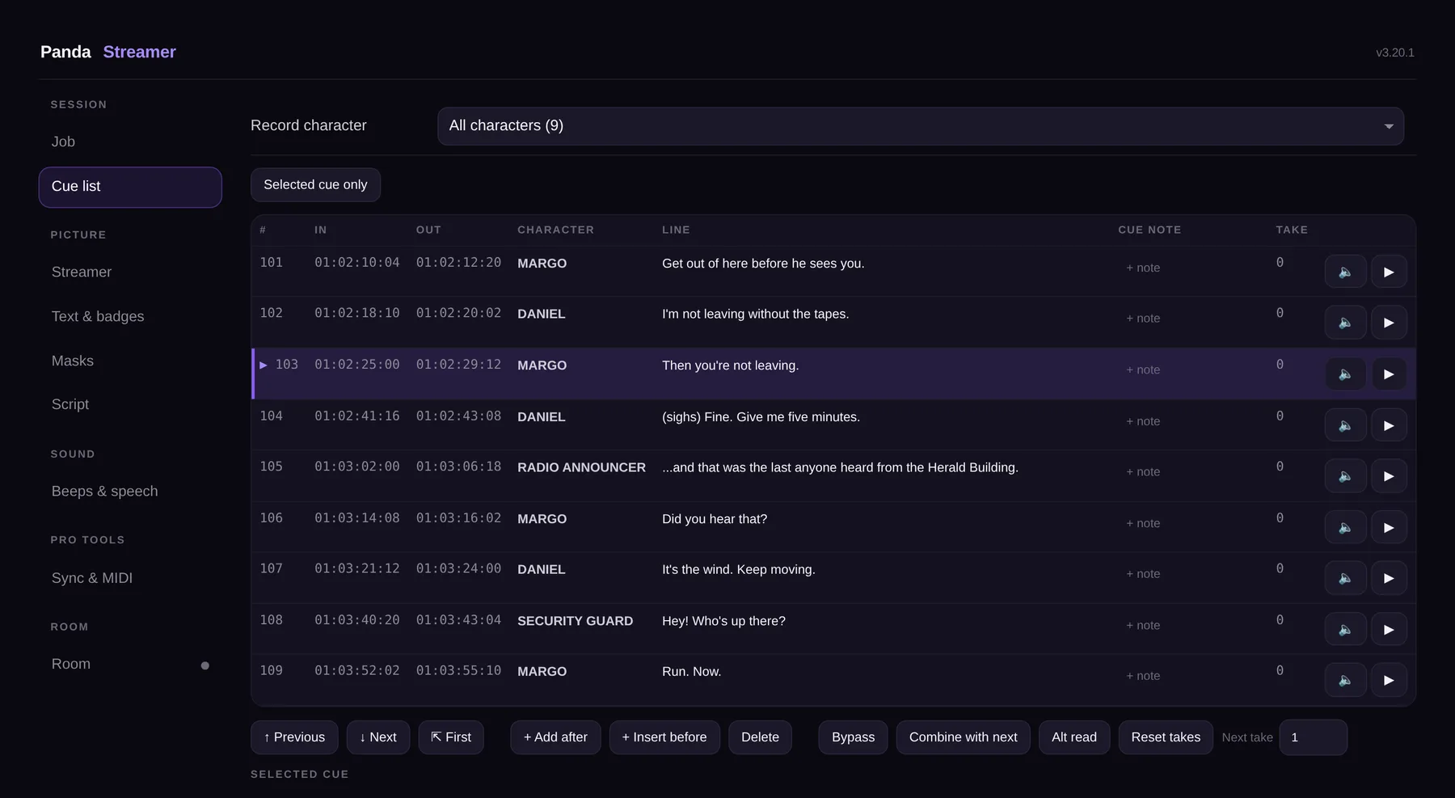Click the Combine with next button
Viewport: 1455px width, 798px height.
(x=963, y=737)
